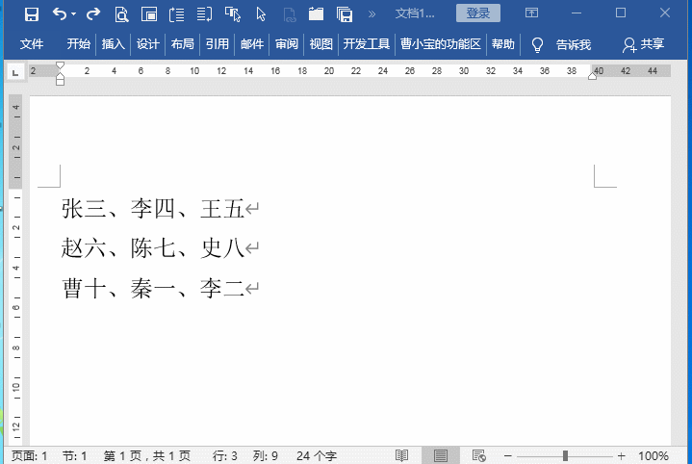
Task: Click the Redo arrow icon
Action: click(93, 14)
